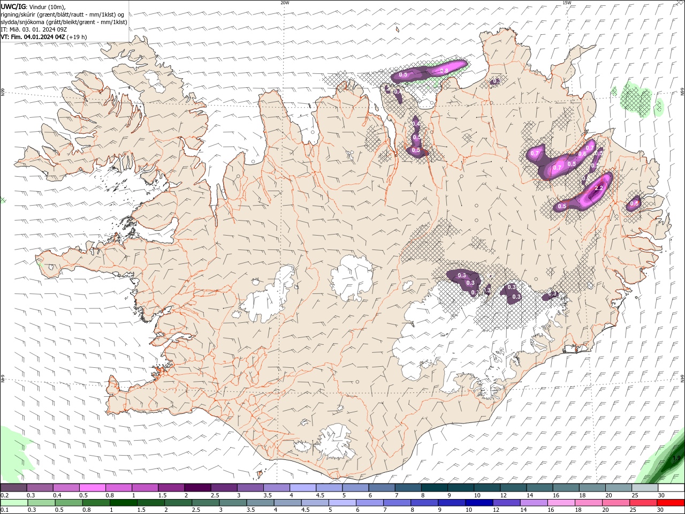
Task: Select the dark teal swatch at 8 on snow scale
Action: [434, 487]
